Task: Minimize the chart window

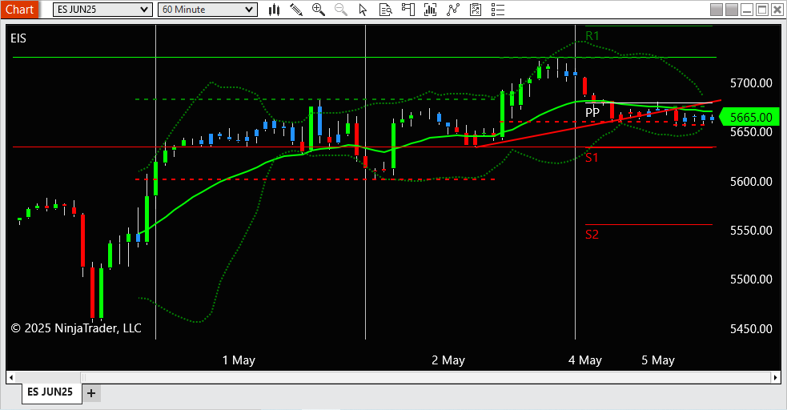Action: coord(747,10)
